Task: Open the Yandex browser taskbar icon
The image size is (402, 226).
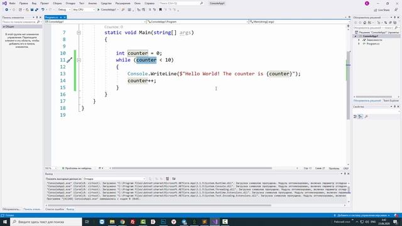Action: click(x=173, y=222)
